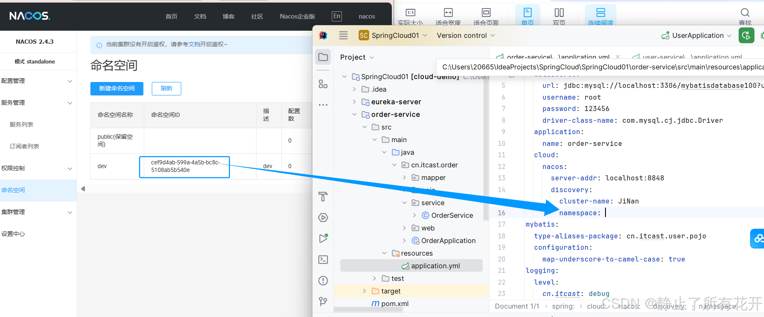Expand the eureka-server module node

click(x=354, y=102)
